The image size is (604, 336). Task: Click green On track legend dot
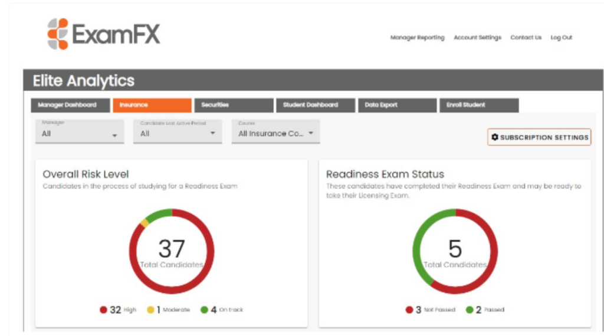click(x=204, y=310)
